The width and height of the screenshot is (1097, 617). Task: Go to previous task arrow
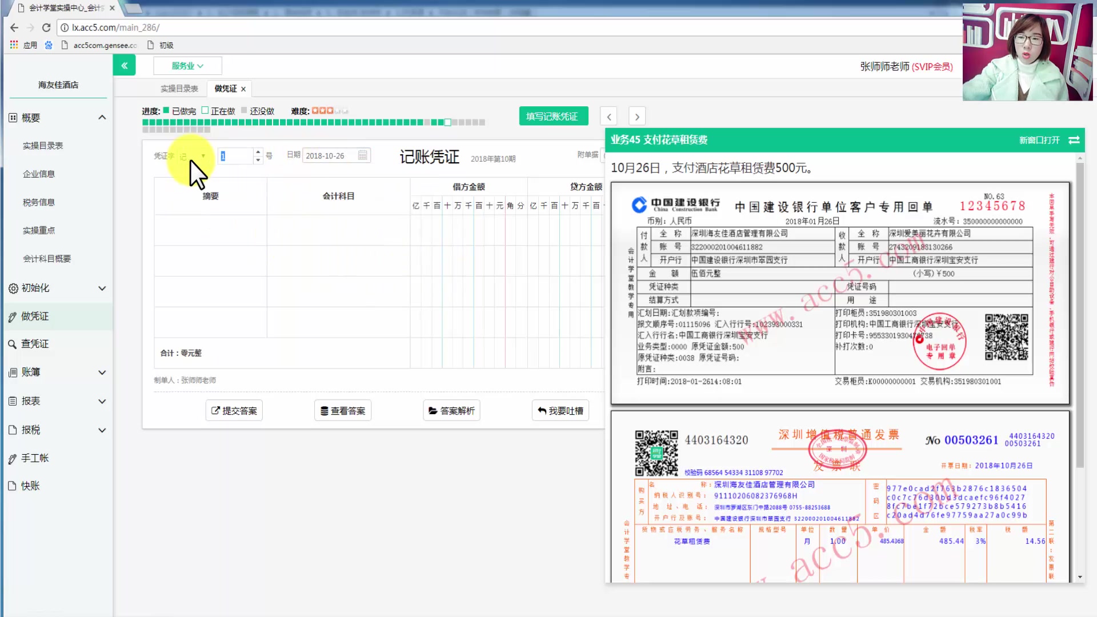click(x=608, y=117)
